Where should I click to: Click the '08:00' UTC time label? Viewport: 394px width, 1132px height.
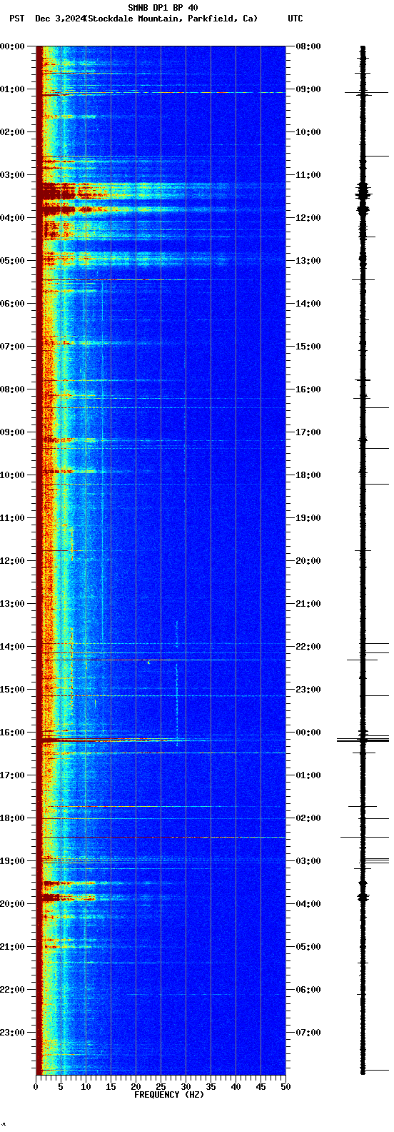[x=308, y=46]
